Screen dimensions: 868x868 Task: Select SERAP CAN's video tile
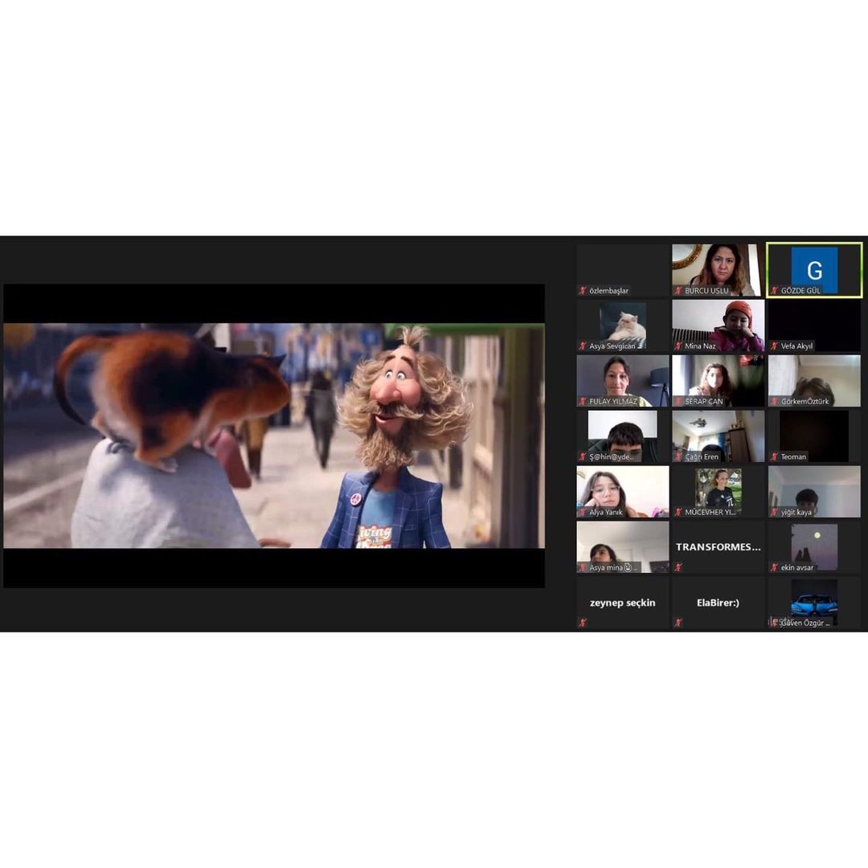coord(718,381)
